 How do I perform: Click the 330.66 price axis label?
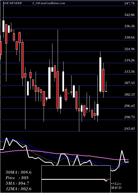point(129,37)
